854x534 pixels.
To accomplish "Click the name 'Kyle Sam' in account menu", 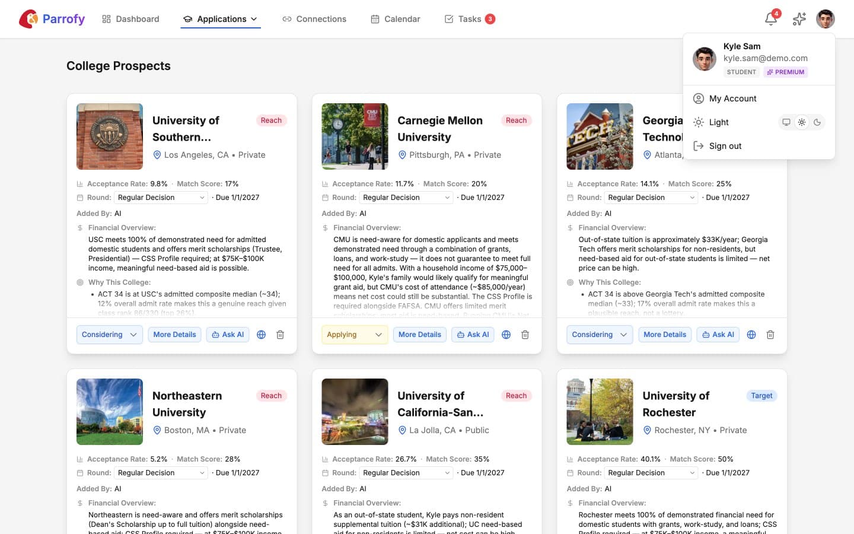I will click(742, 46).
